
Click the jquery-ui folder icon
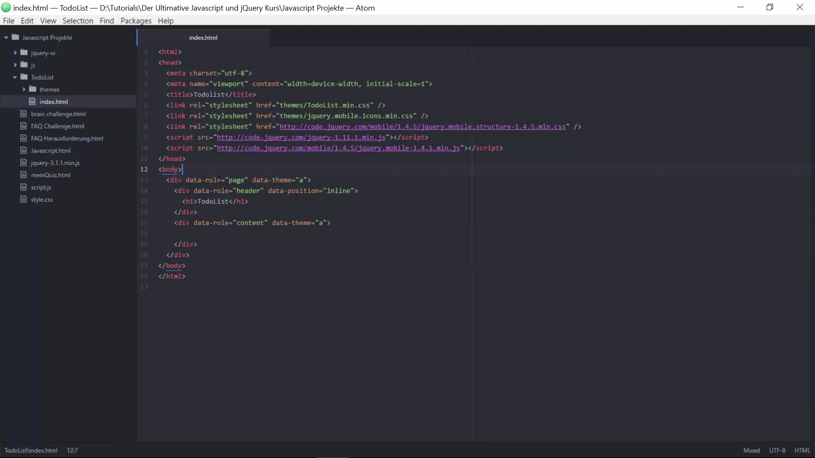click(24, 53)
